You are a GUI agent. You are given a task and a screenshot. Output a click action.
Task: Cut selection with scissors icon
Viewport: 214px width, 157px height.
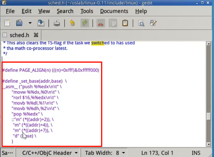[x=100, y=23]
